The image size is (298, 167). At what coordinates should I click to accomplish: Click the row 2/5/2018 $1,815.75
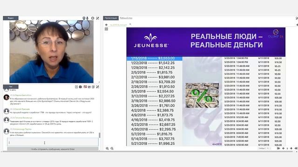click(x=152, y=72)
